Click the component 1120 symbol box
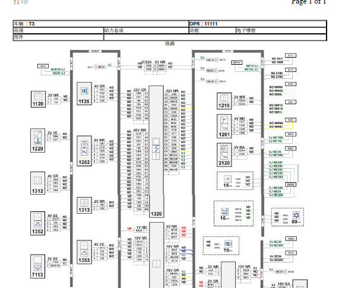361x288 pixels. [x=38, y=99]
